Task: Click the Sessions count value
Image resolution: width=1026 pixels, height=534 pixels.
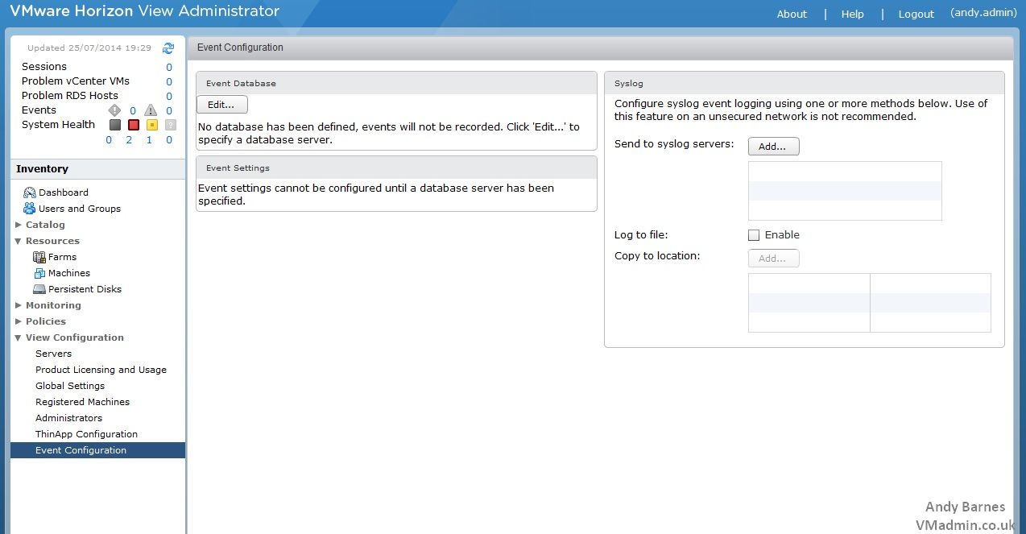Action: tap(169, 68)
